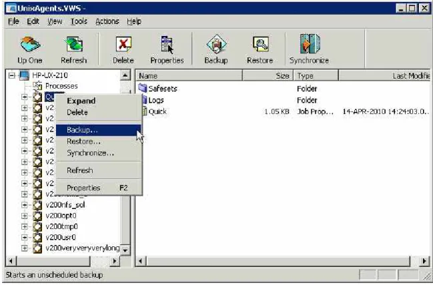The image size is (433, 285).
Task: Click tree pane scroll-left arrow
Action: 11,261
